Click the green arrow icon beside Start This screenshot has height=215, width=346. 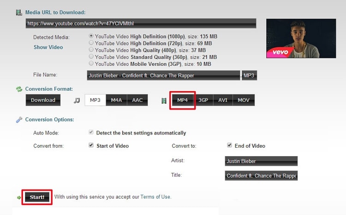click(19, 198)
